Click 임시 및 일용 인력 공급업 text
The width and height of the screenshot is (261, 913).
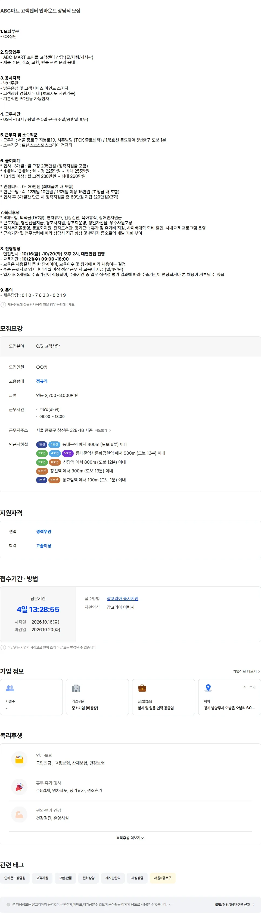tap(156, 708)
